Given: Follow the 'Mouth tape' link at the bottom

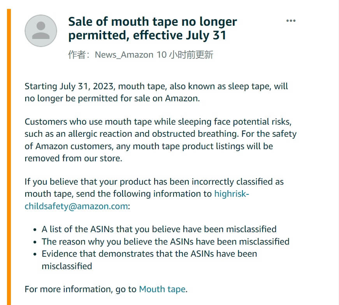Looking at the screenshot, I should tap(162, 289).
